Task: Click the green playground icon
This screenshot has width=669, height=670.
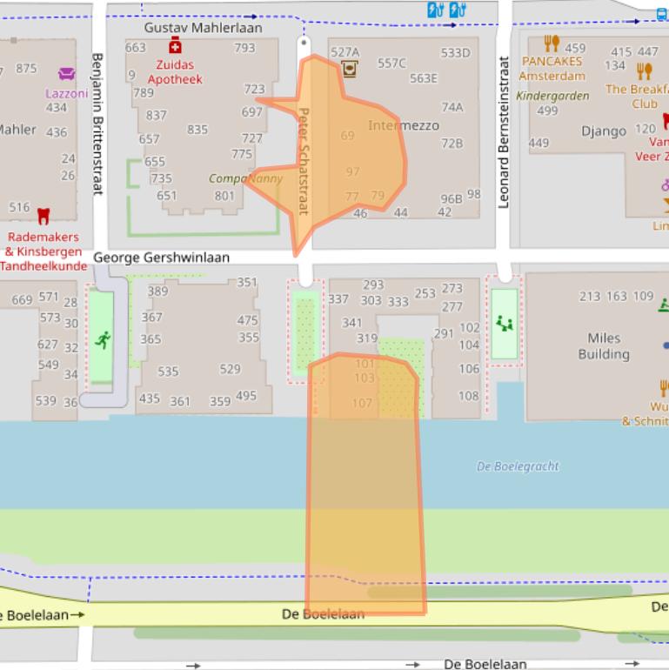Action: point(504,324)
